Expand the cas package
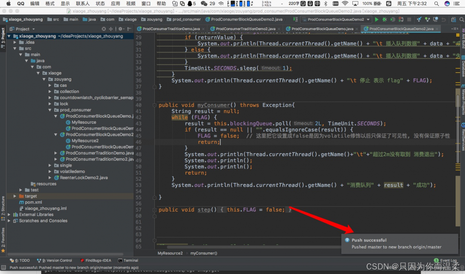 [50, 86]
